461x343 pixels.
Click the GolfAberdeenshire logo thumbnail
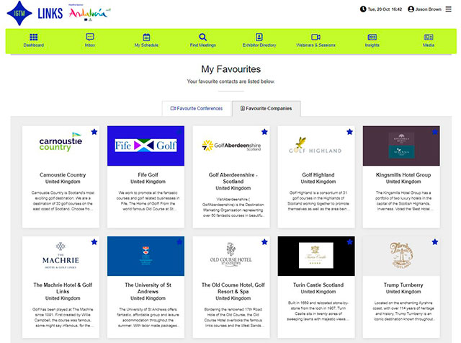pyautogui.click(x=231, y=146)
